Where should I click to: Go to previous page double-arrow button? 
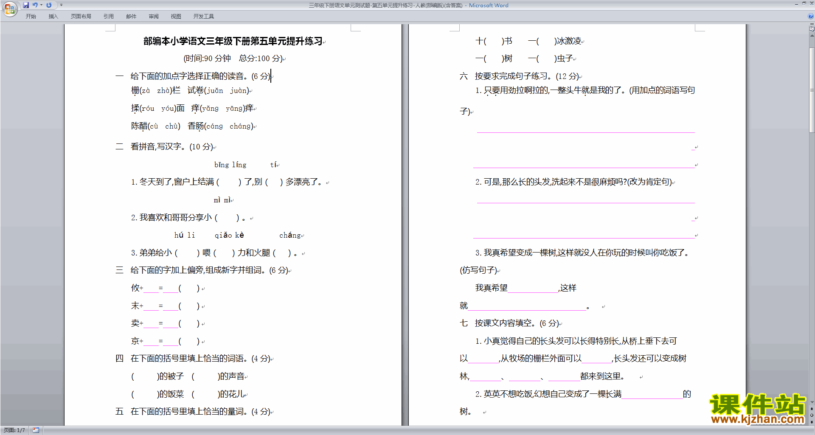(x=812, y=409)
